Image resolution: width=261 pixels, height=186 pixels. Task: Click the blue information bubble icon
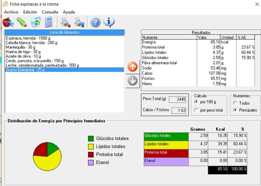click(109, 22)
